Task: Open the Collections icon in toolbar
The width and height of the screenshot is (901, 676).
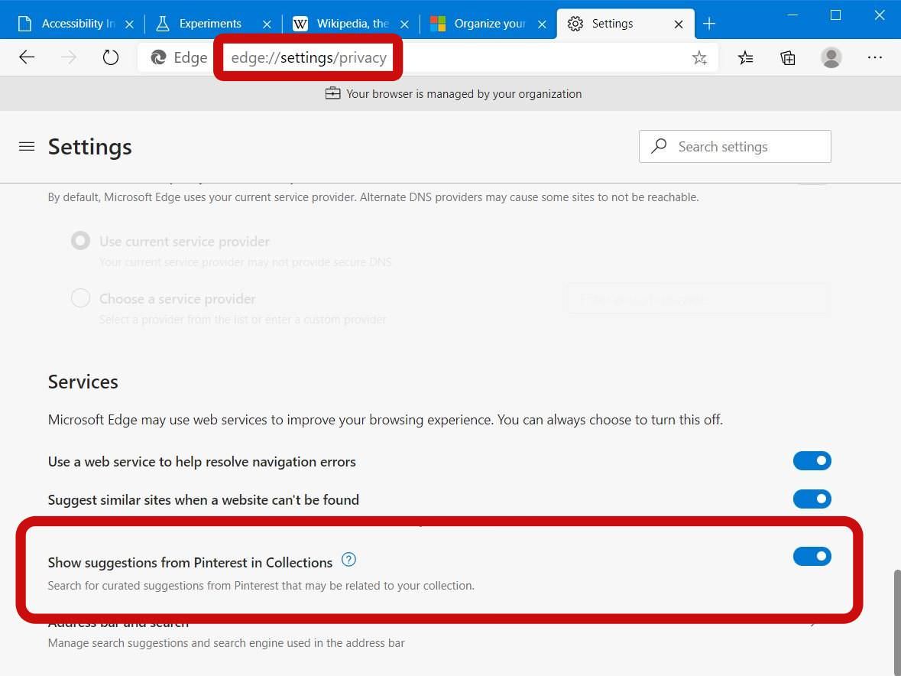Action: (788, 57)
